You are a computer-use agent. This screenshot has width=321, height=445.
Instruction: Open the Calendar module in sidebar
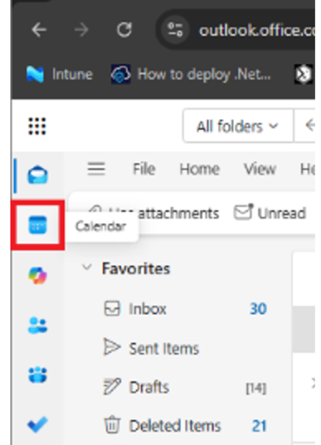37,225
